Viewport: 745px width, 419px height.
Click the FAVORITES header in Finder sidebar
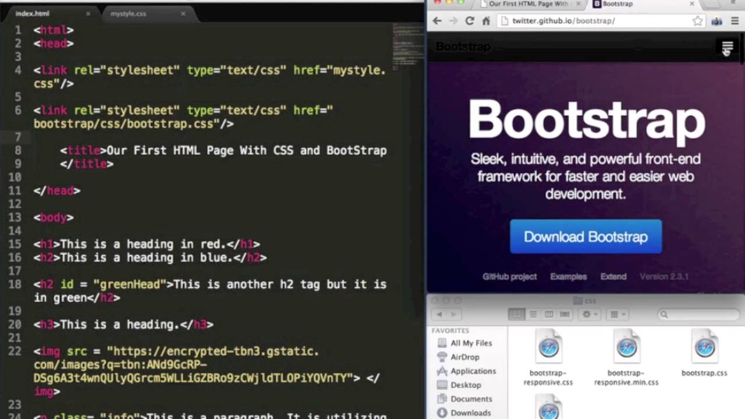[x=450, y=331]
